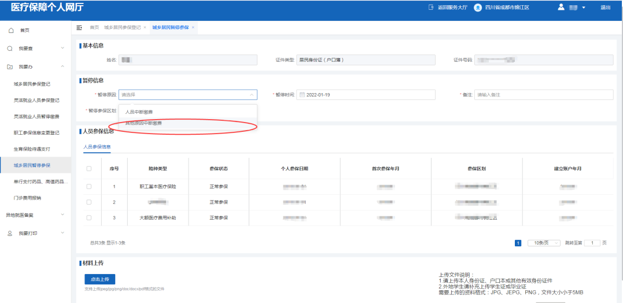
Task: Click the calendar icon in 暂停时间 field
Action: click(302, 95)
